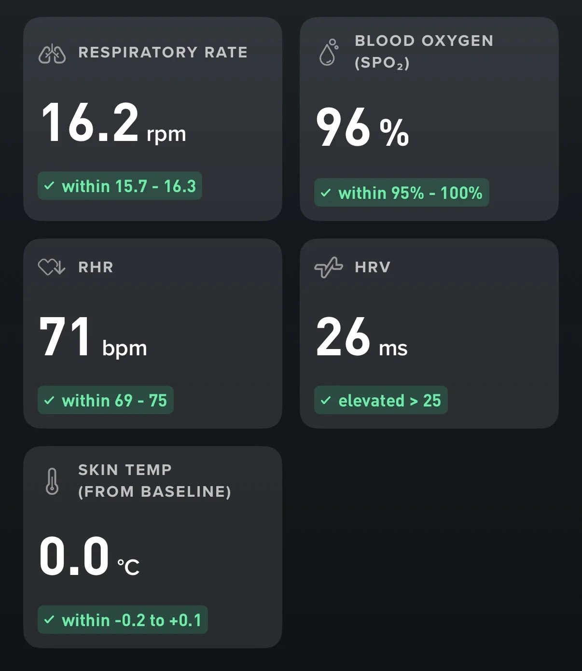Select the 96 % blood oxygen value
This screenshot has height=671, width=582.
pyautogui.click(x=362, y=127)
